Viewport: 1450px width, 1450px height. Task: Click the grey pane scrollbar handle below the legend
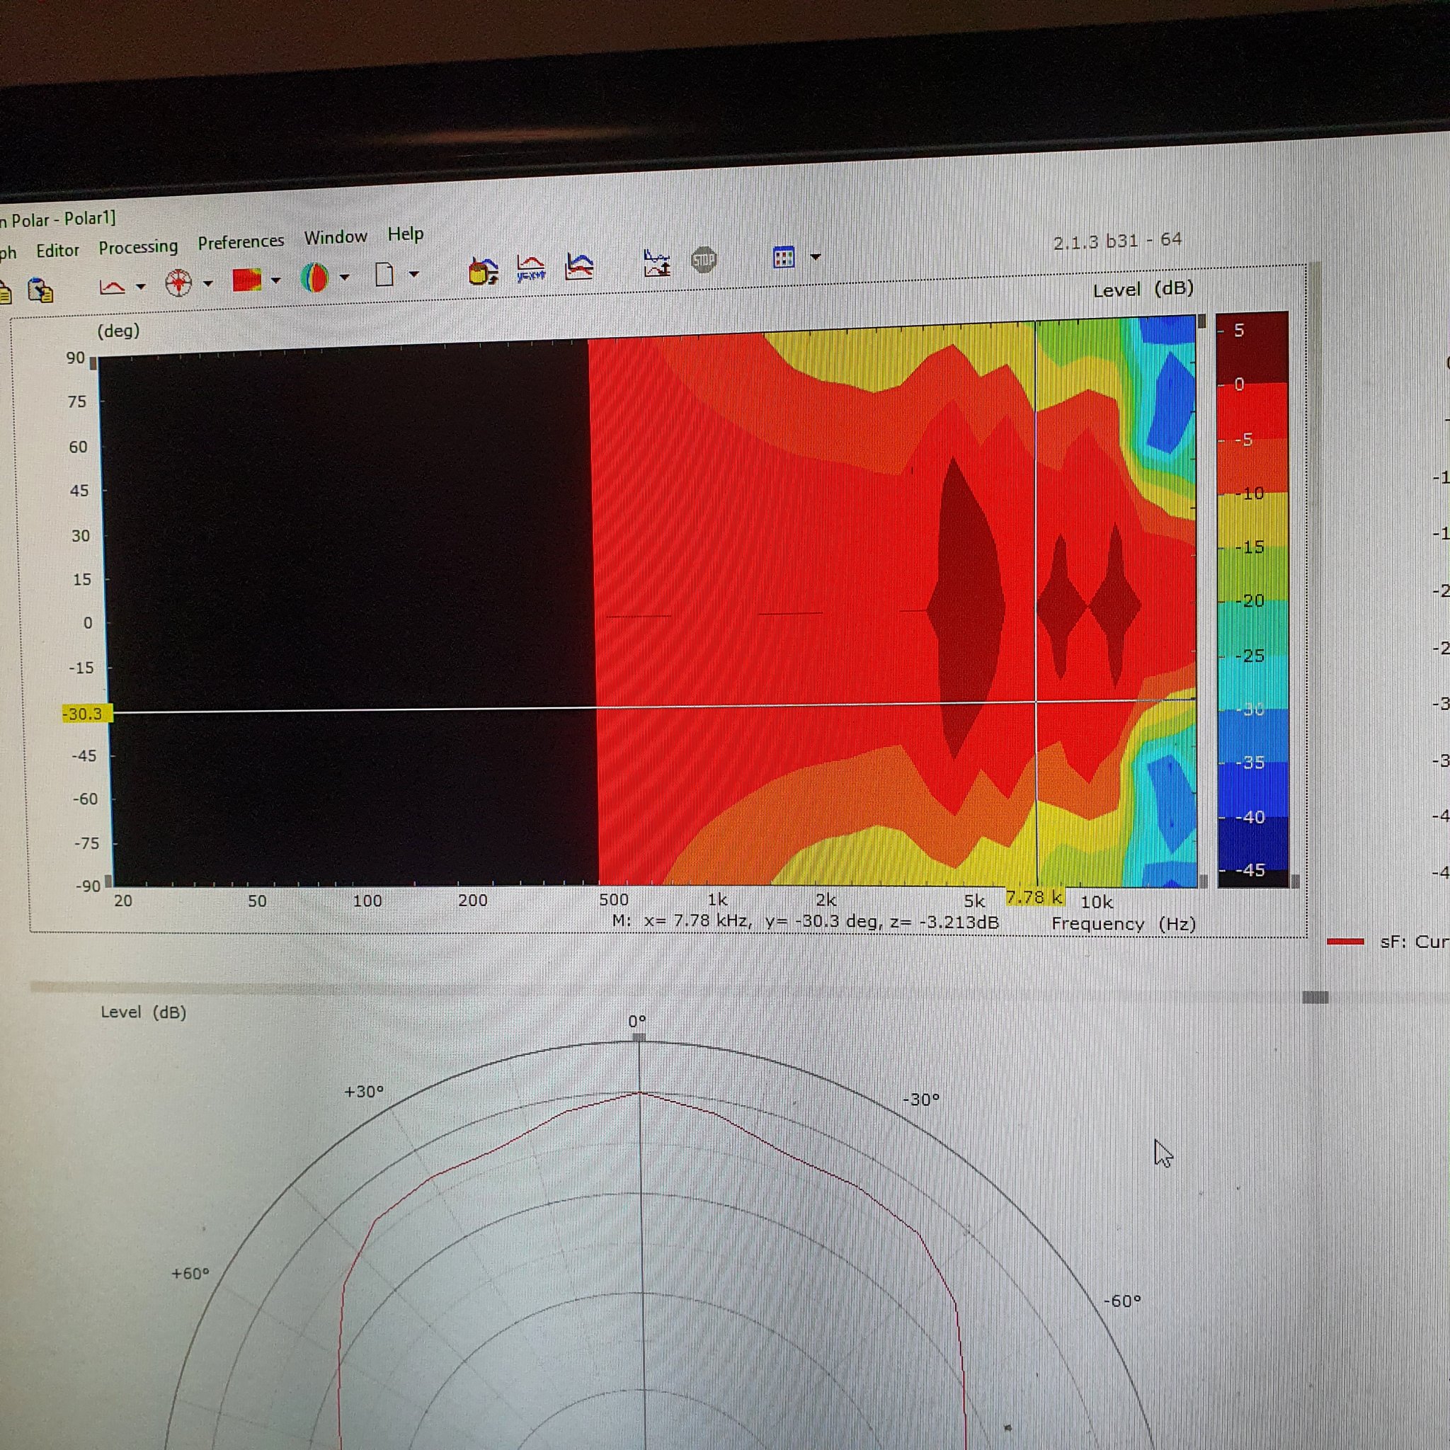coord(1315,997)
